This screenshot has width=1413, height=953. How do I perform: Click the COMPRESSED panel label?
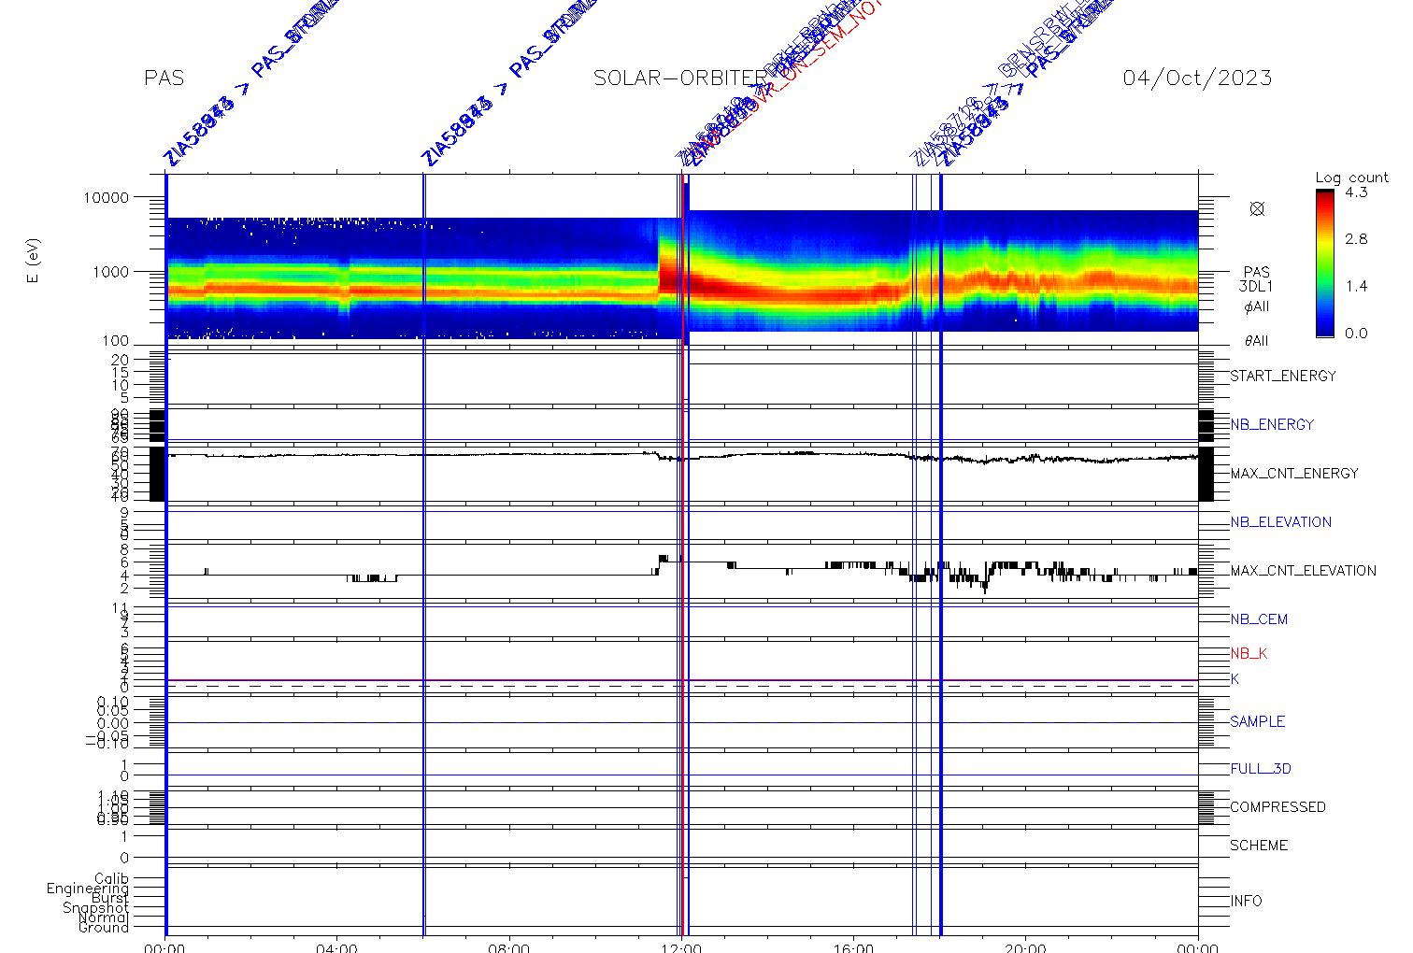(1277, 807)
